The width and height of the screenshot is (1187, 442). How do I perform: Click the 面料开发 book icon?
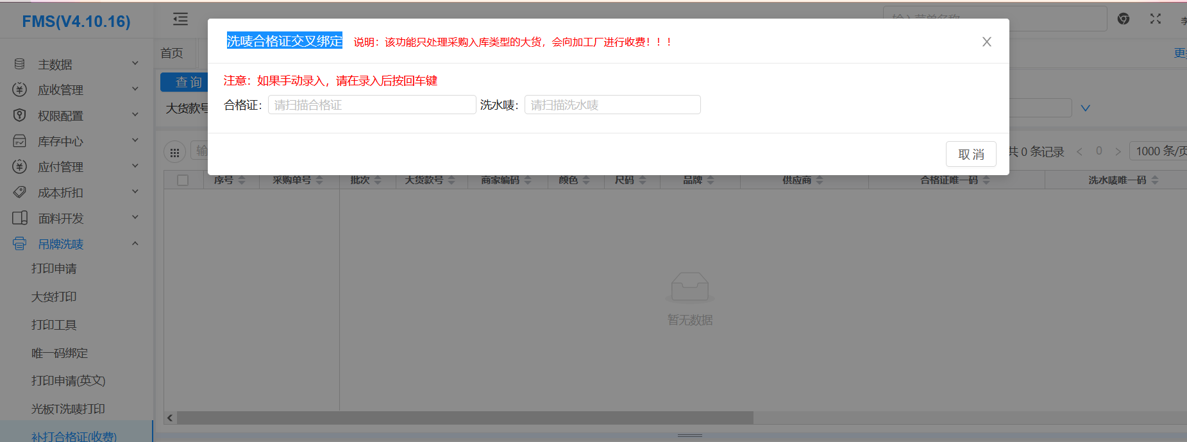[x=20, y=218]
